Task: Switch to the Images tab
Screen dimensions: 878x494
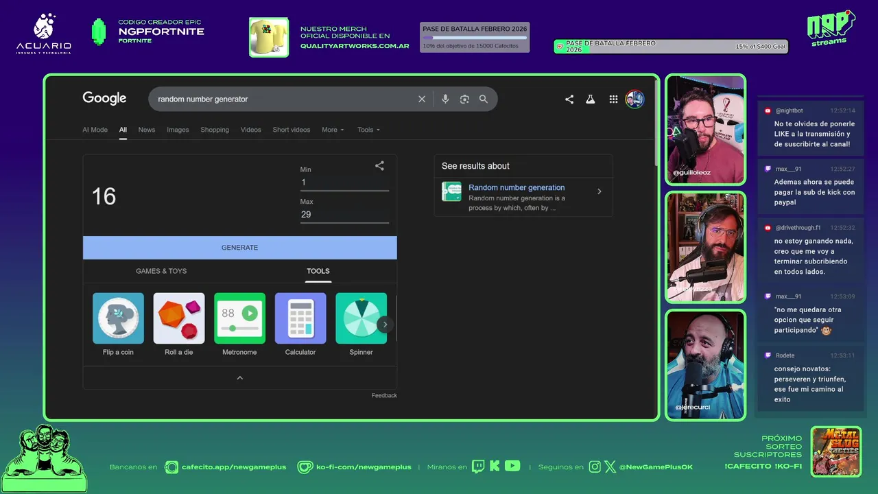Action: point(178,130)
